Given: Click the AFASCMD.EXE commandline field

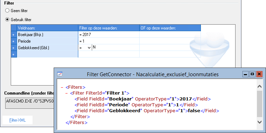Looking at the screenshot, I should [30, 103].
